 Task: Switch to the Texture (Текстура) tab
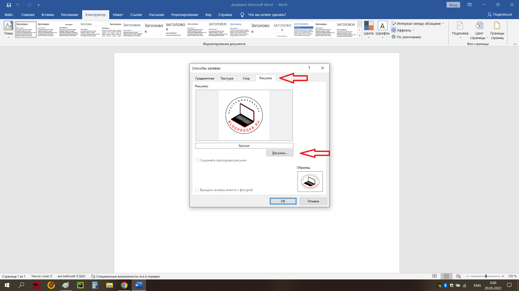227,78
